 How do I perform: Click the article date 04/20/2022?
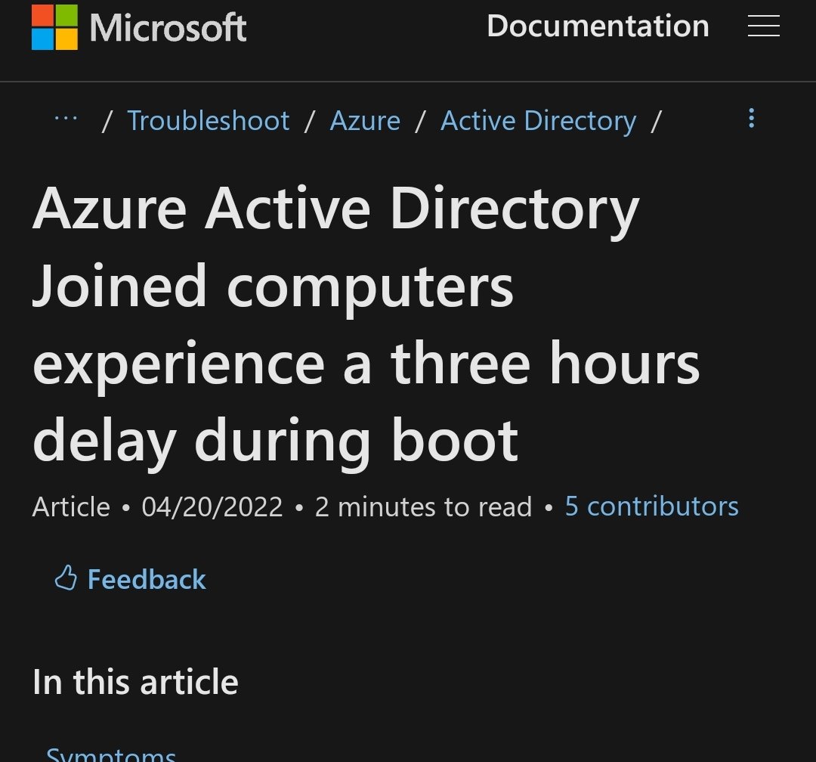(212, 506)
